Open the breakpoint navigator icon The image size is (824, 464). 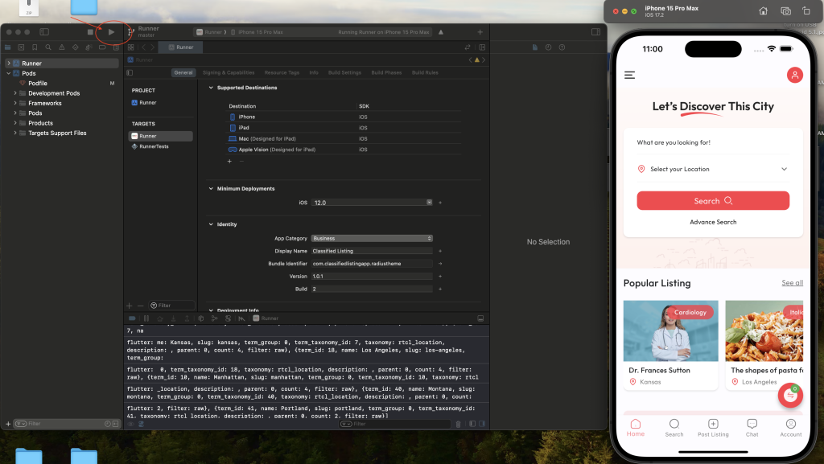[x=102, y=47]
